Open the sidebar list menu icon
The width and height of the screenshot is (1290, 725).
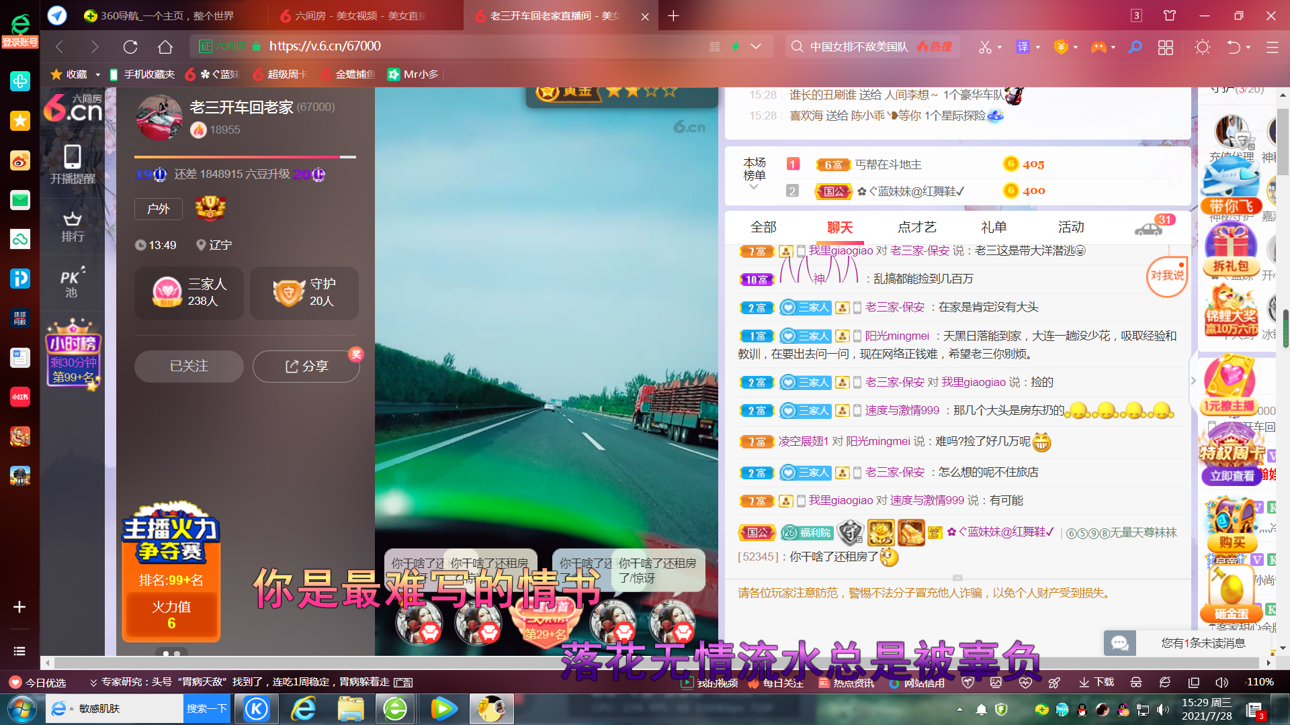(19, 651)
